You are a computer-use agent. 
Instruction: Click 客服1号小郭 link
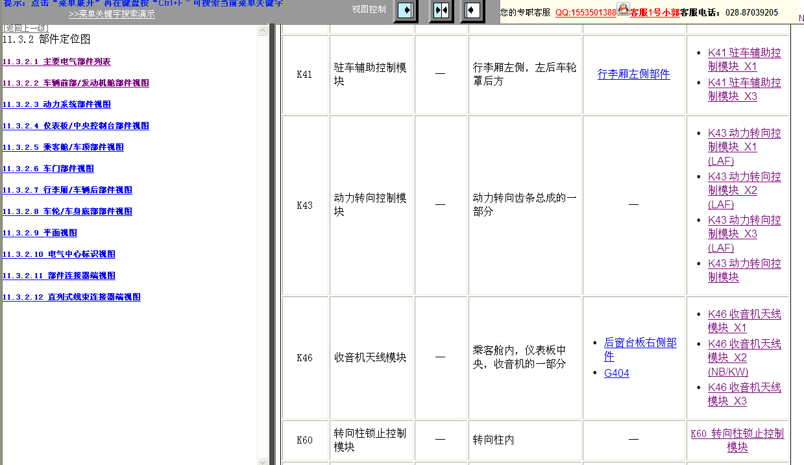coord(655,12)
